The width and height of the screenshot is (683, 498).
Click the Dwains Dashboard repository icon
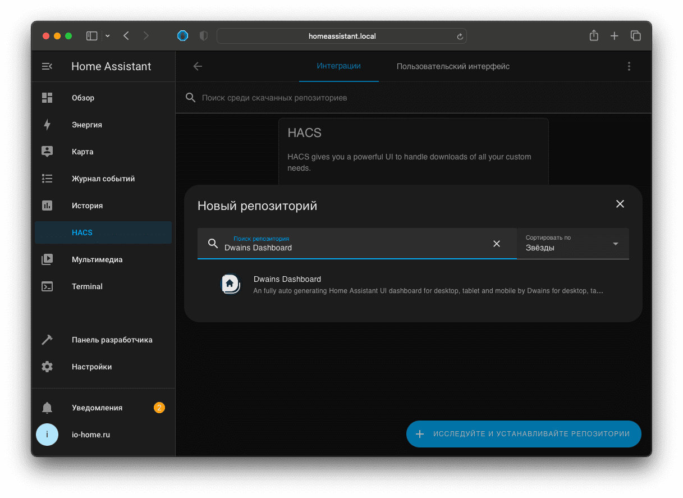point(230,284)
